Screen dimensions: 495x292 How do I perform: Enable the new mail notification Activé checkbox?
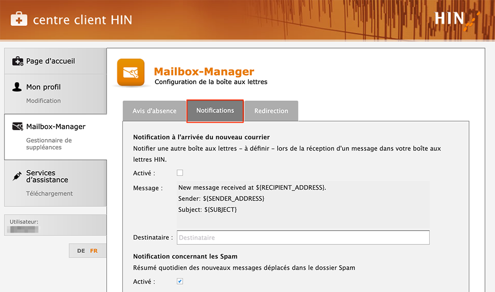pyautogui.click(x=180, y=173)
